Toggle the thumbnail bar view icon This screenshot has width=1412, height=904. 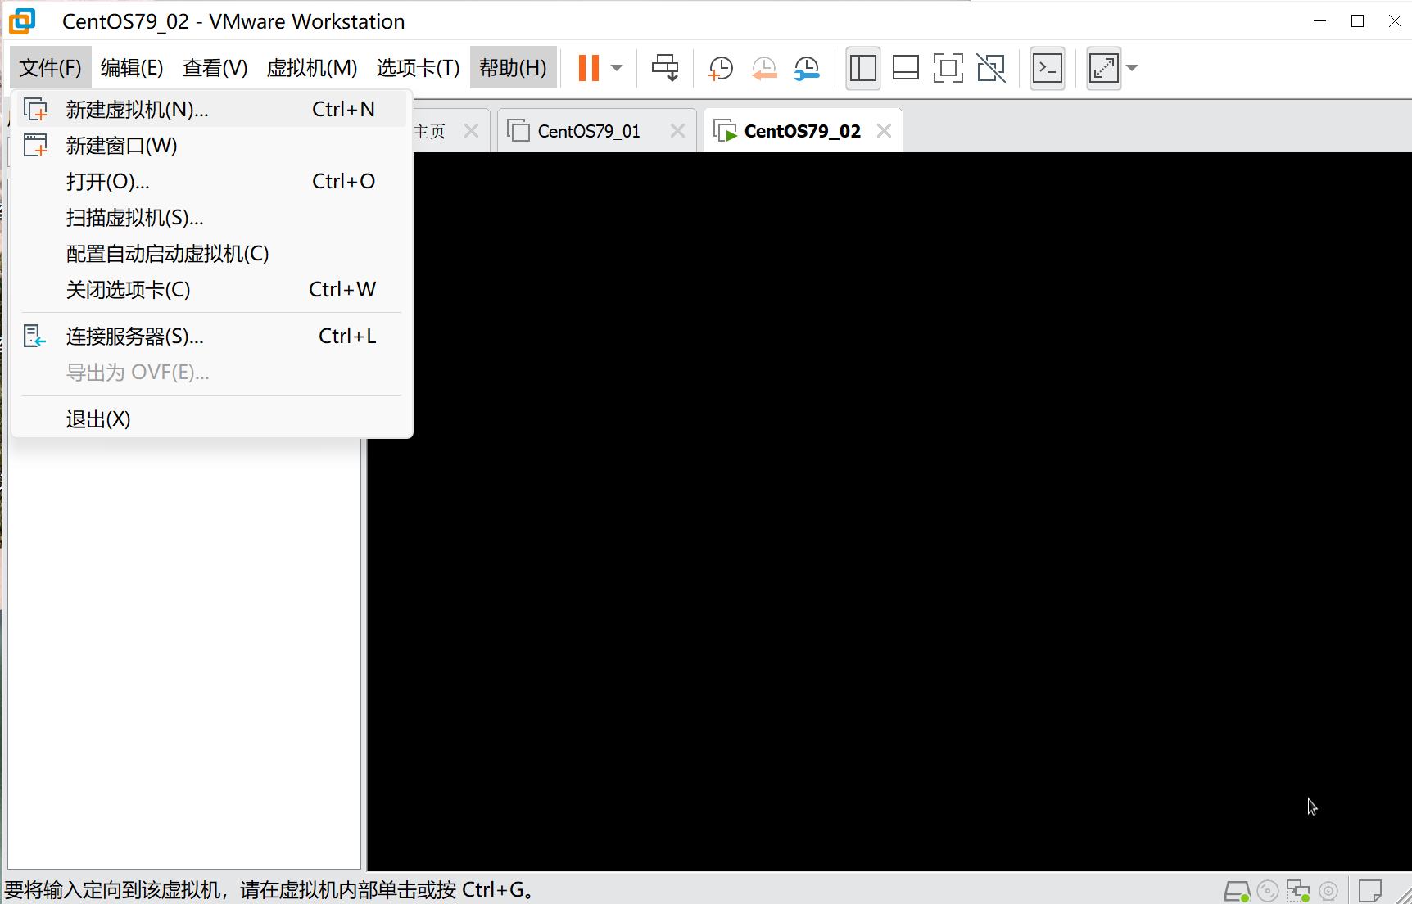(905, 68)
